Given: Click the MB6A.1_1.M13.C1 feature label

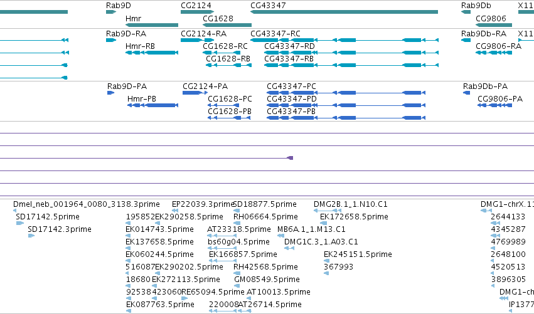Looking at the screenshot, I should [311, 229].
